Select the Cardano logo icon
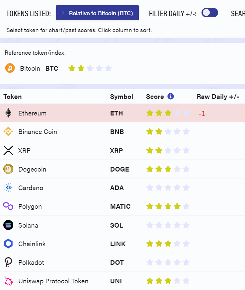Viewport: 245px width, 290px height. coord(8,187)
